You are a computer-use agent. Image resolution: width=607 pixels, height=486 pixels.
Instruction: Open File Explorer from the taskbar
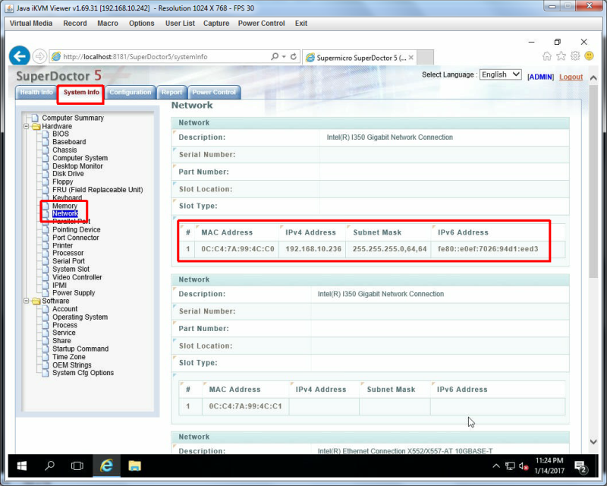(134, 465)
